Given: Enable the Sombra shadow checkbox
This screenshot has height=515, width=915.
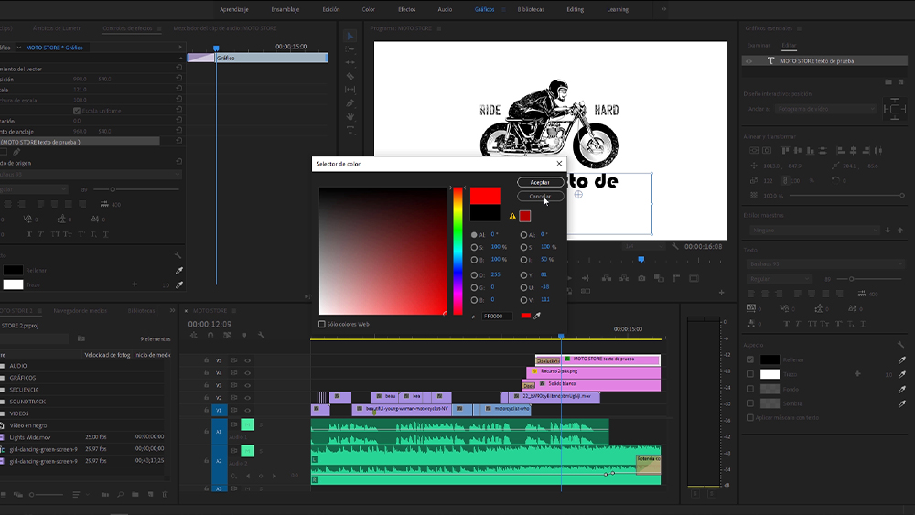Looking at the screenshot, I should coord(750,403).
